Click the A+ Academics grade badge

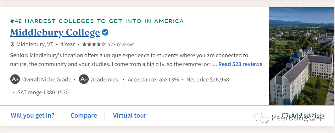[x=84, y=79]
